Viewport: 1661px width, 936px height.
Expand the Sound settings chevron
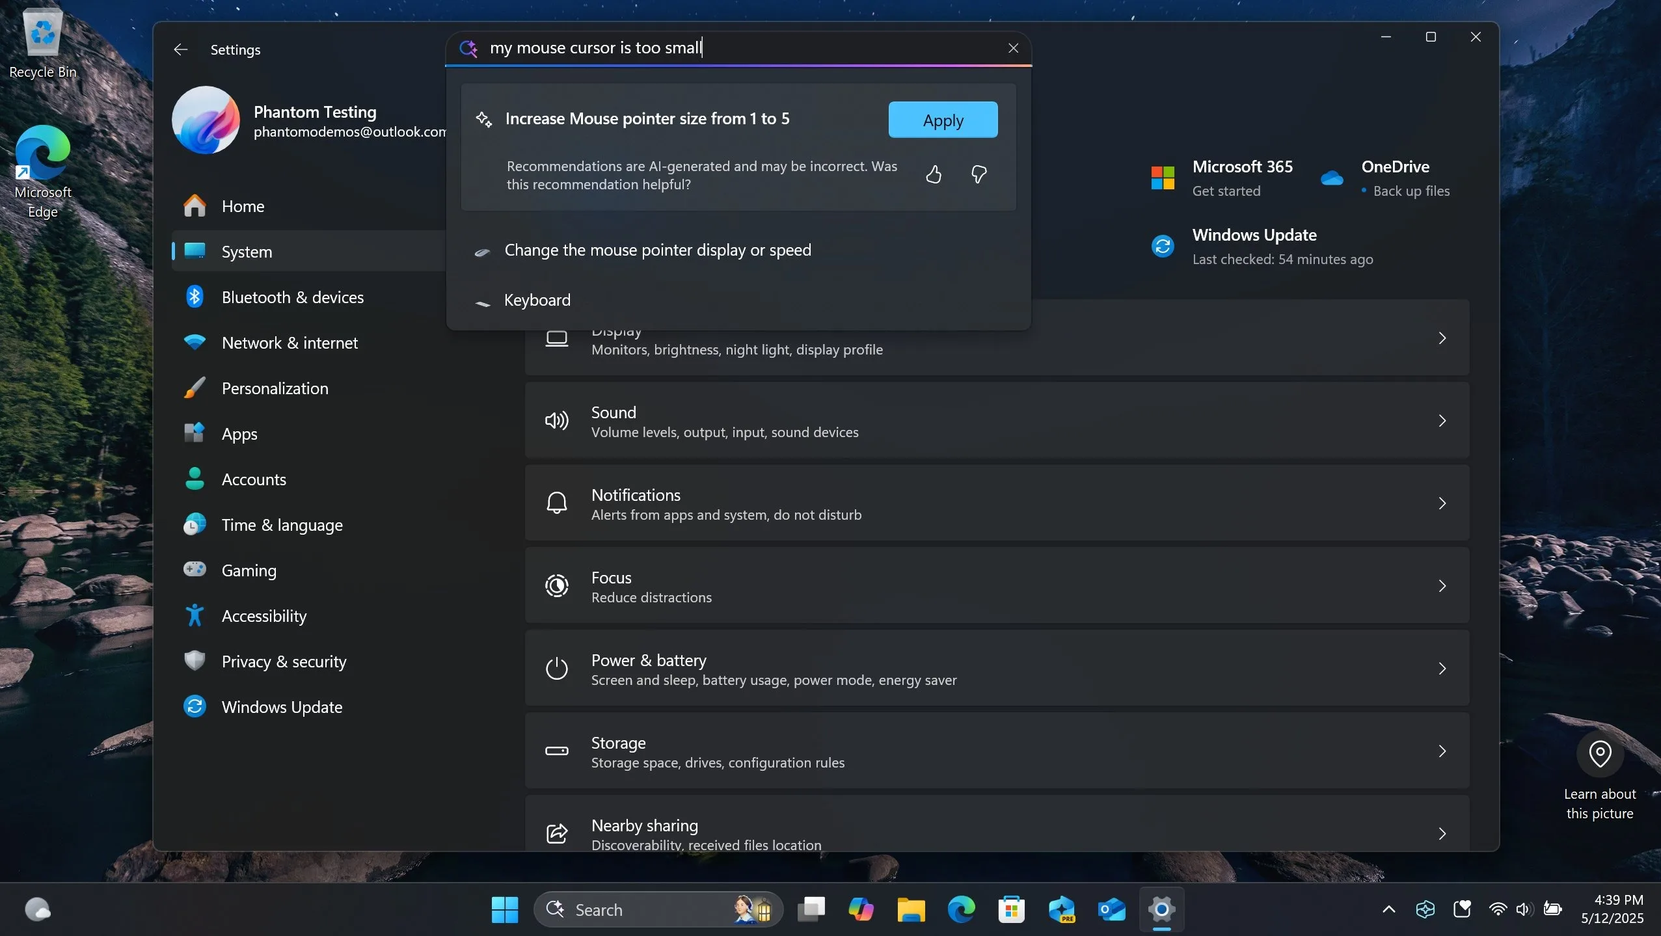point(1442,421)
